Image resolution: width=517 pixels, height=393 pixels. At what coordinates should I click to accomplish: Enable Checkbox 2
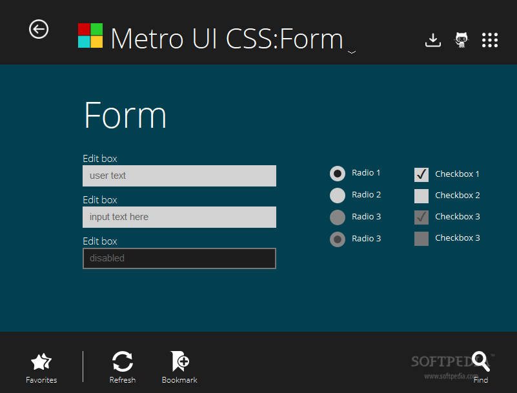tap(421, 195)
